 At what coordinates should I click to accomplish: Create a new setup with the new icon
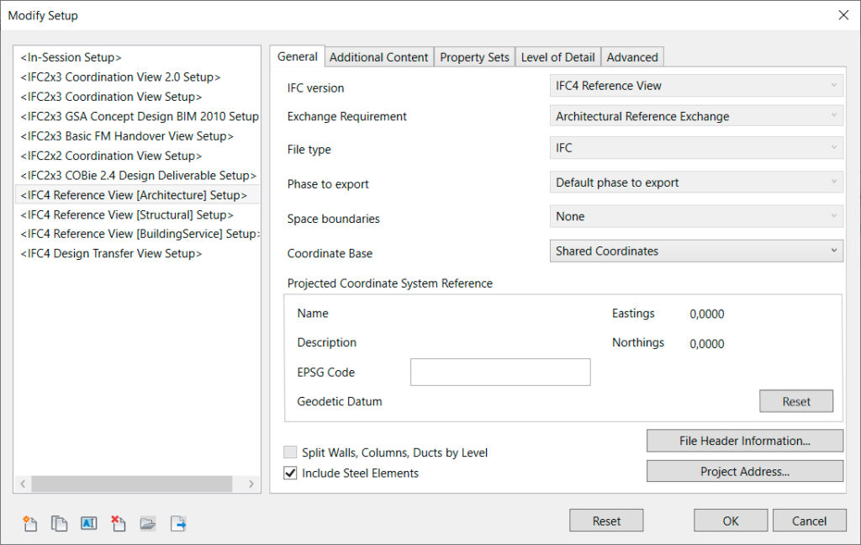(30, 524)
